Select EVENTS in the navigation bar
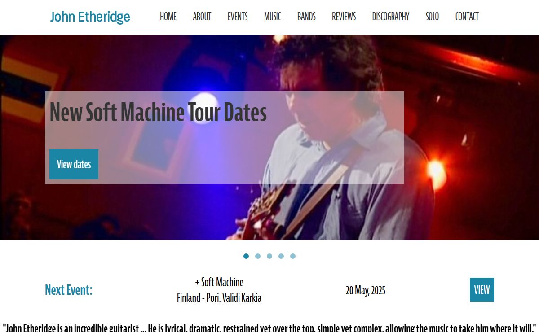The image size is (539, 332). [x=238, y=17]
